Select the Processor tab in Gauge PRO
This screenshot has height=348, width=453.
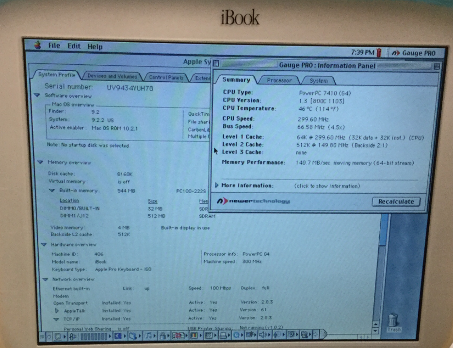[x=279, y=80]
